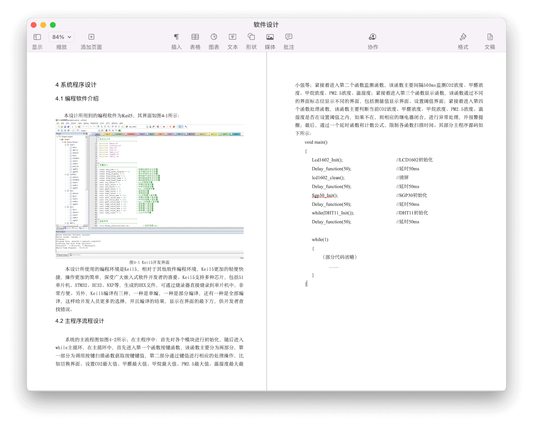Click the code line void main()
The image size is (533, 427).
click(x=316, y=142)
